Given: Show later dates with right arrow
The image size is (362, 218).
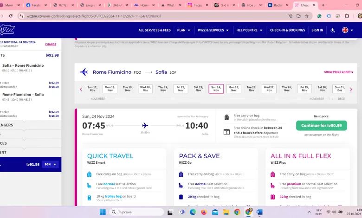Looking at the screenshot, I should pyautogui.click(x=351, y=90).
